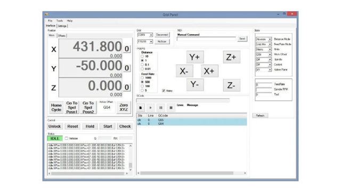The image size is (341, 192).
Task: Open the Distance Mode dropdown
Action: [x=264, y=39]
